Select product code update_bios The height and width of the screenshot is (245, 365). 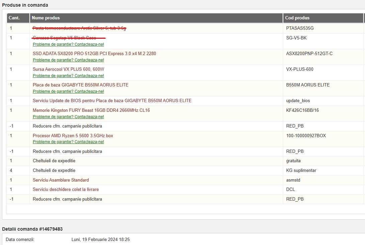point(298,100)
